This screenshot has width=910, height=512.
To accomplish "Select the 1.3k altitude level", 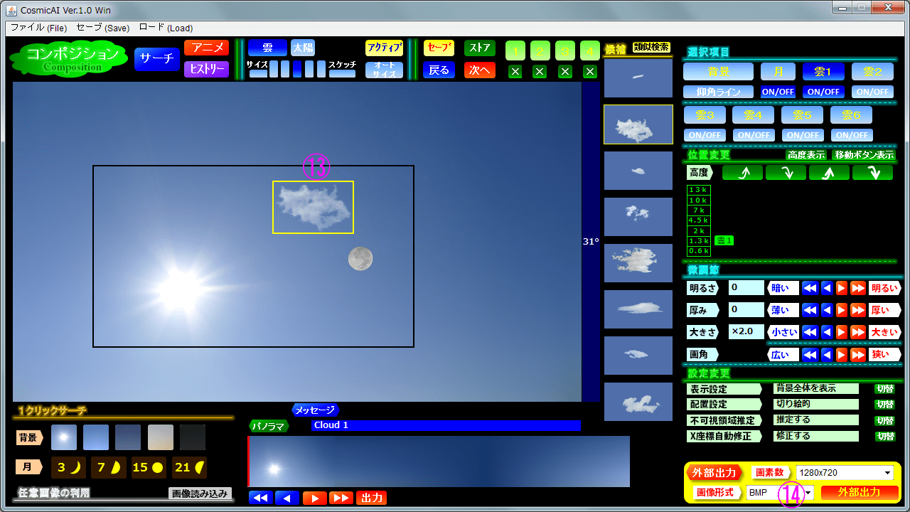I will (x=699, y=241).
